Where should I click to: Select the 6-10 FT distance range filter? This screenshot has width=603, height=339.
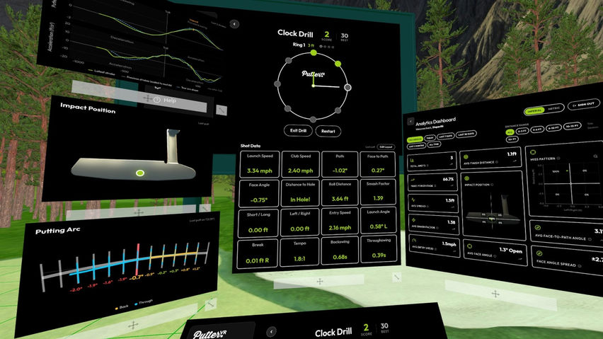pyautogui.click(x=553, y=128)
